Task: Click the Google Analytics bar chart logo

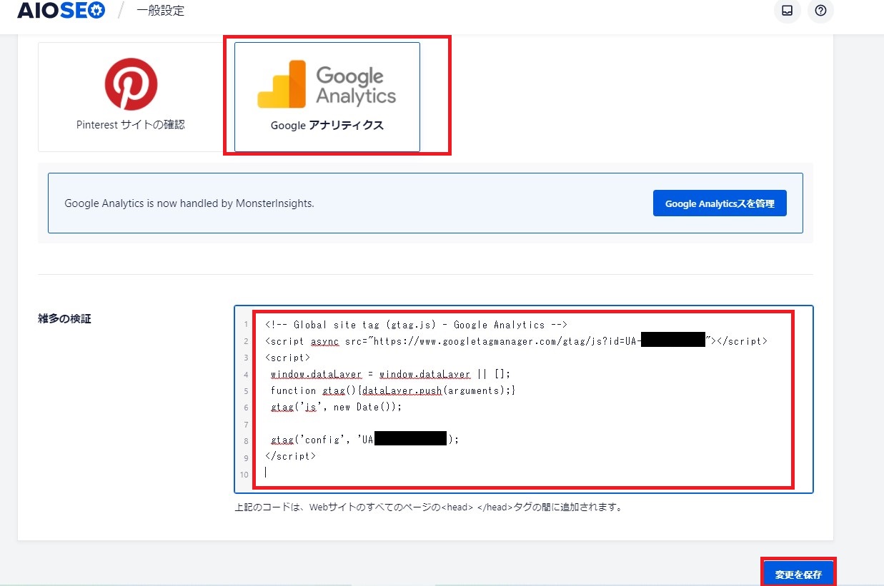Action: coord(282,84)
